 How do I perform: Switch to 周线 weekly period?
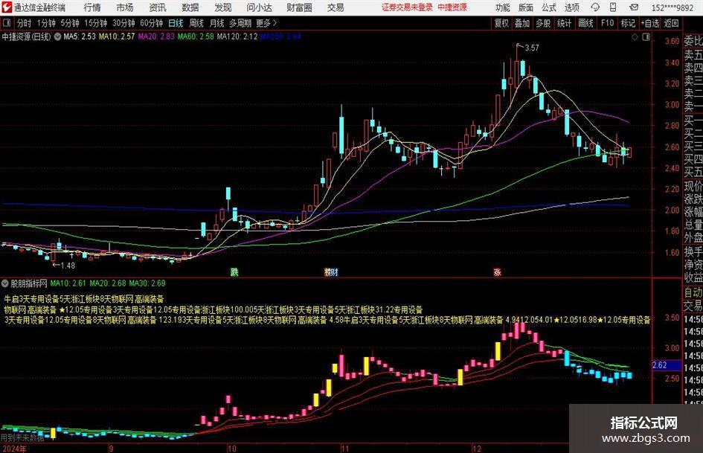[196, 23]
